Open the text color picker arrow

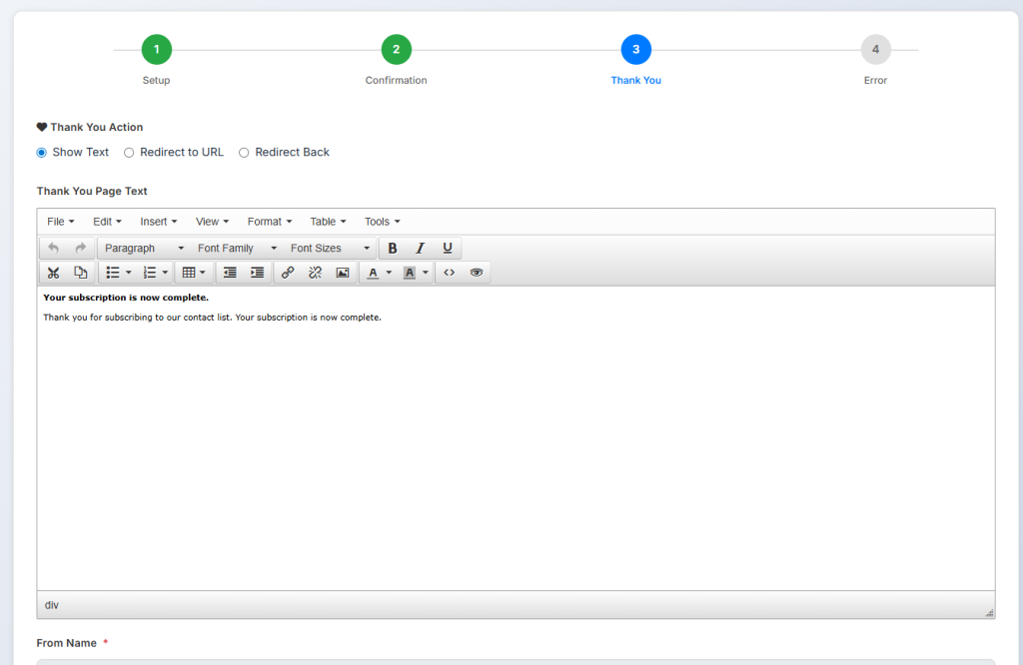coord(389,273)
